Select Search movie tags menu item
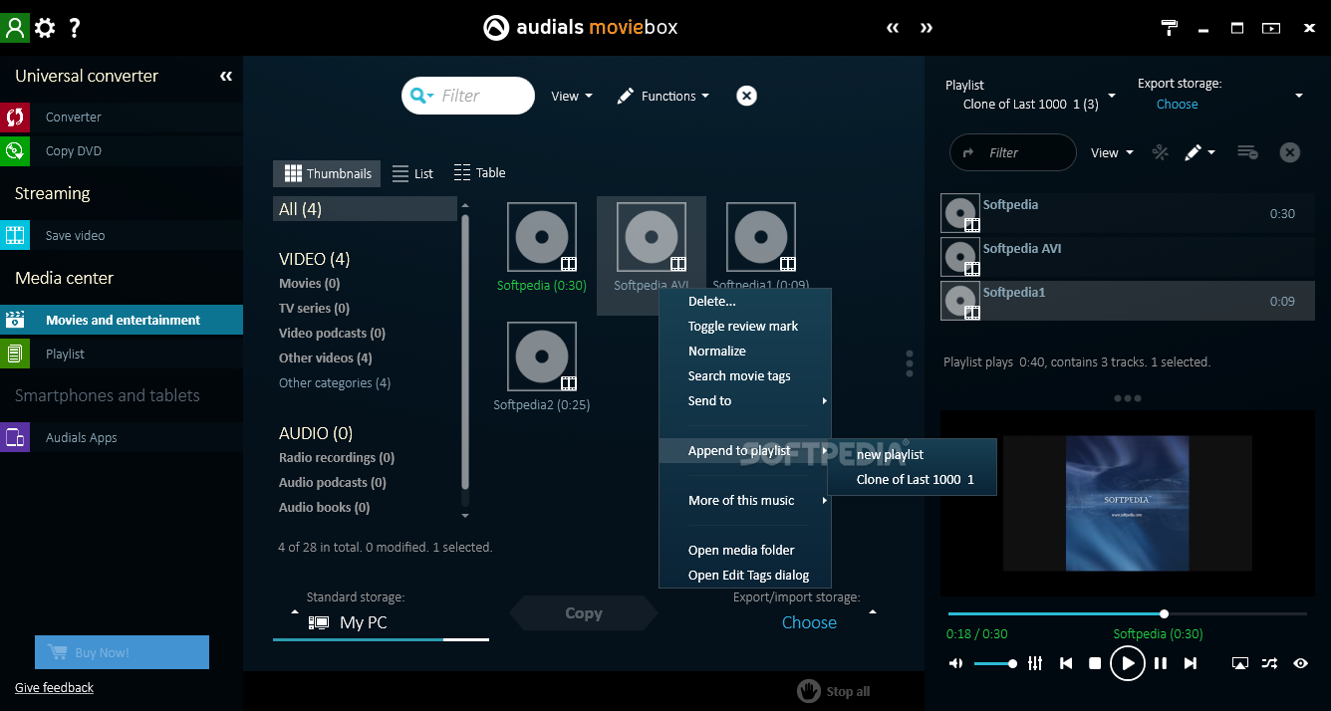Viewport: 1331px width, 711px height. 744,375
